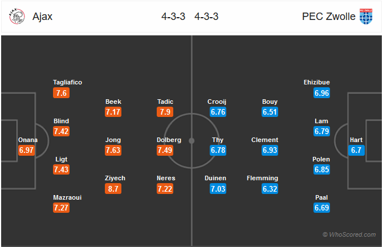This screenshot has width=383, height=247.
Task: Click the Dolberg player name
Action: click(169, 140)
